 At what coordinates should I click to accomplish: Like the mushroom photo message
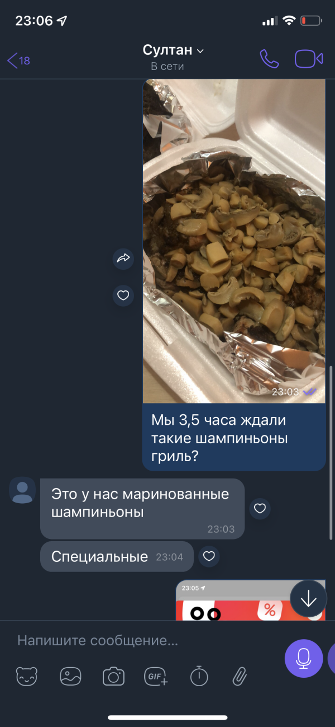123,295
